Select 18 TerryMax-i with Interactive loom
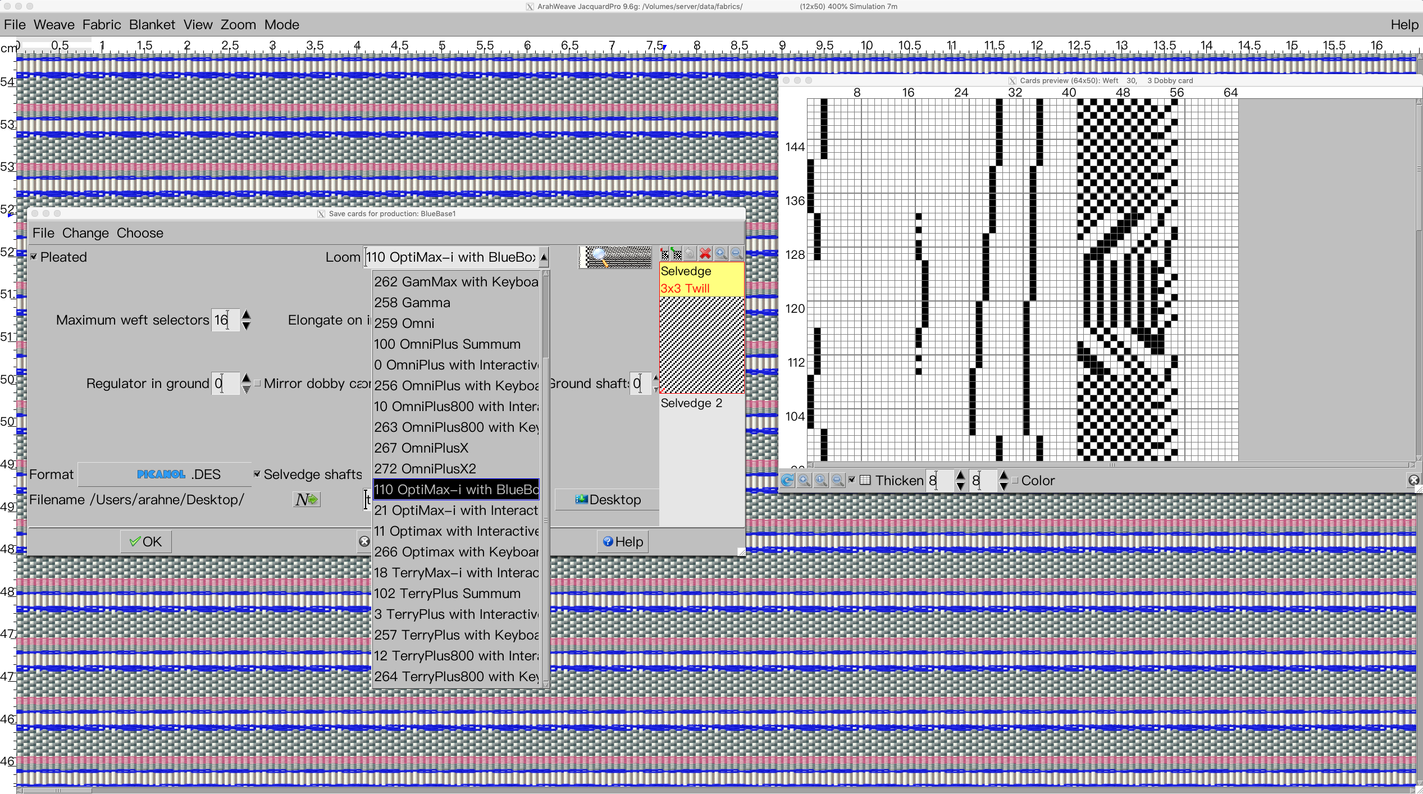1423x794 pixels. click(456, 572)
